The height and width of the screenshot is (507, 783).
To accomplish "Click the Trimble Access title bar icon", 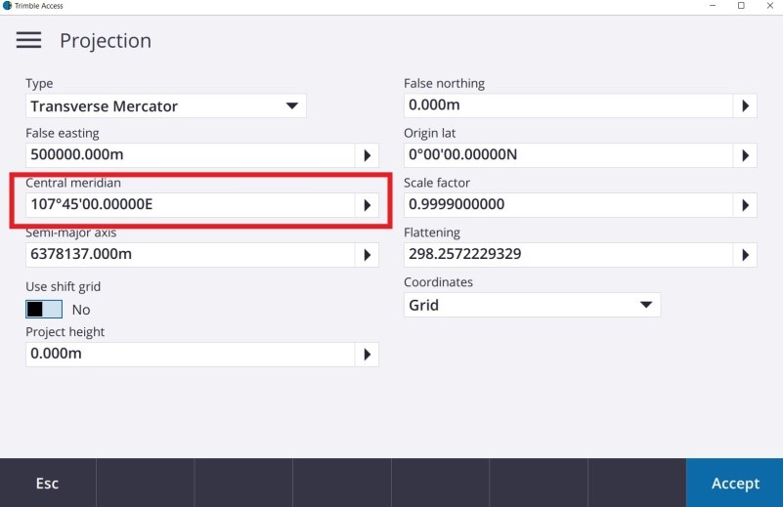I will (x=7, y=6).
